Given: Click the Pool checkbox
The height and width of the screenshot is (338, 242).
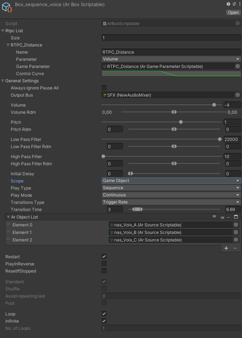Looking at the screenshot, I should (104, 303).
